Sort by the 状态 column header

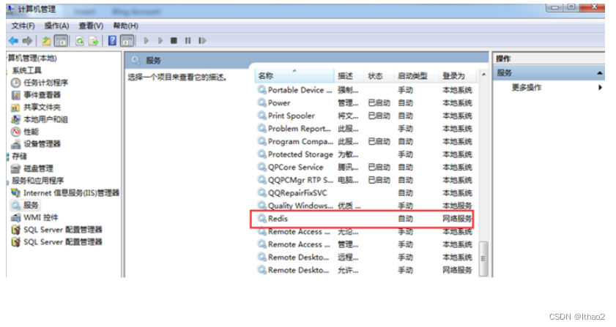[x=379, y=76]
